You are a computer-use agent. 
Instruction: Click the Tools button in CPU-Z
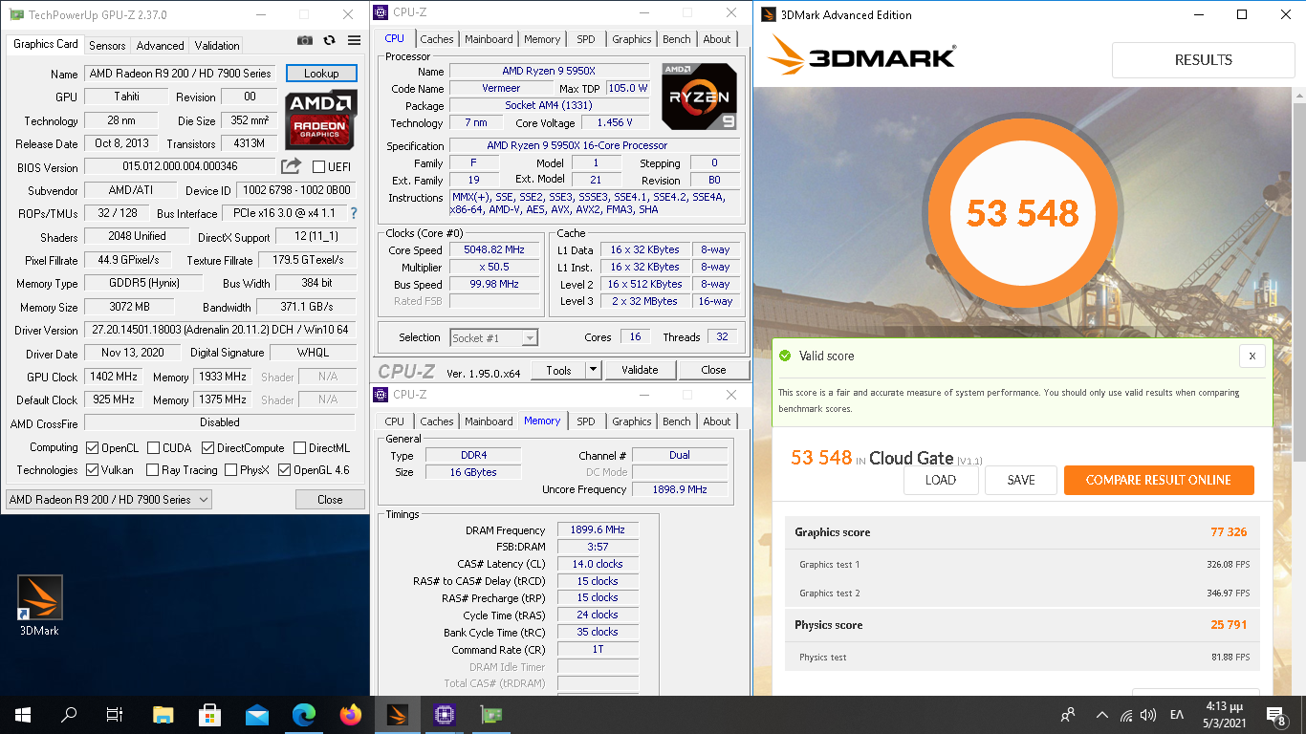tap(558, 370)
